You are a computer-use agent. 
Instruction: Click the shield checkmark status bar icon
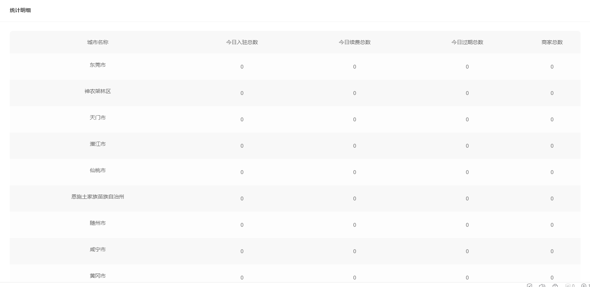(x=529, y=285)
